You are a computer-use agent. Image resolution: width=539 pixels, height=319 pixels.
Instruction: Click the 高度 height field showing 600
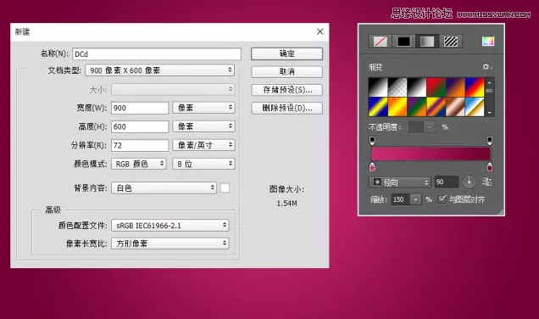tap(140, 126)
